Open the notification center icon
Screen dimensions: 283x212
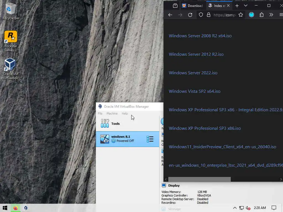[x=274, y=208]
